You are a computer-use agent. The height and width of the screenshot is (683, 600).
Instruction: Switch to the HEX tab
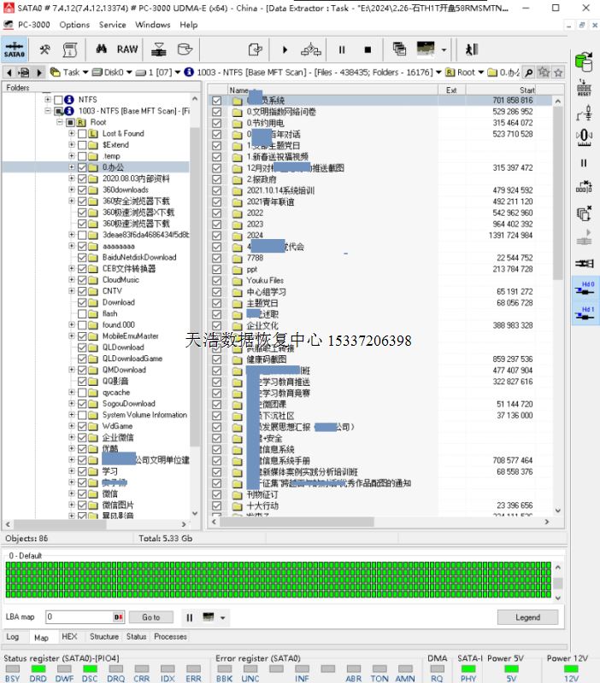tap(69, 637)
